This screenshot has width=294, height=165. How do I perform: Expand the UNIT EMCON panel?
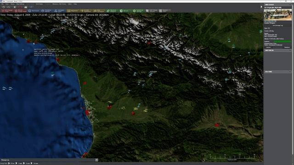point(278,50)
